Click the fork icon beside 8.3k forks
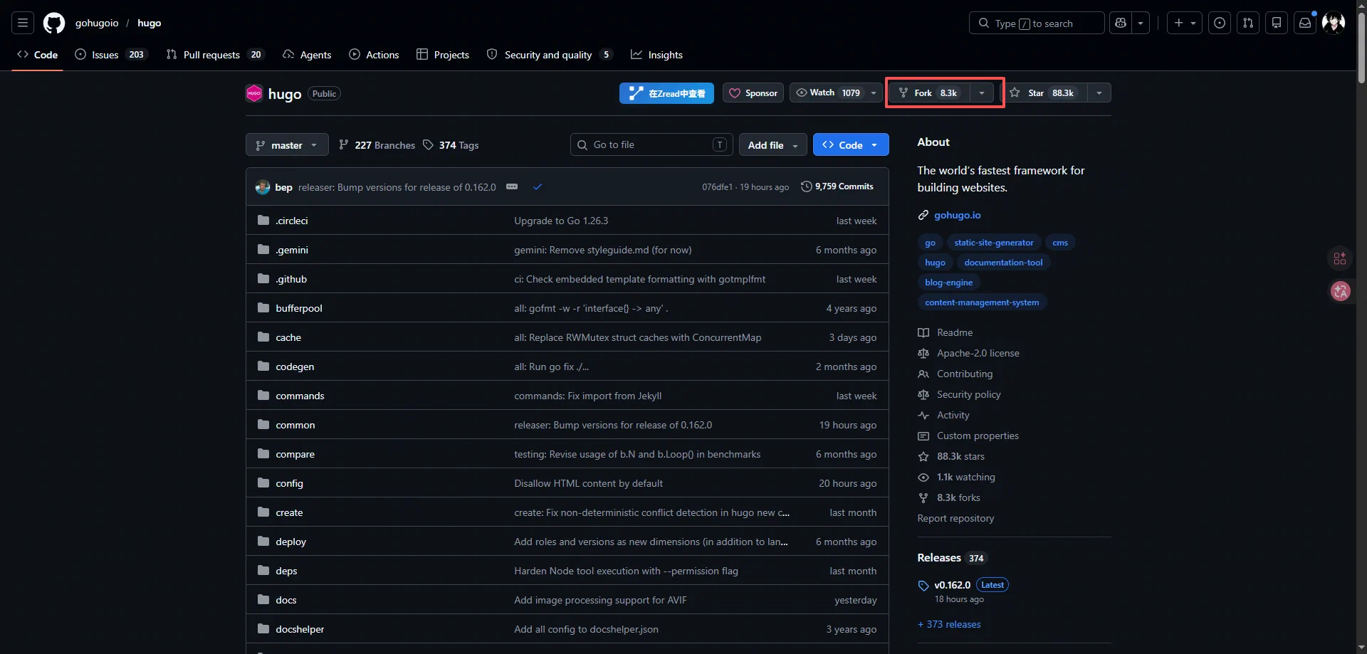This screenshot has height=654, width=1367. coord(923,497)
